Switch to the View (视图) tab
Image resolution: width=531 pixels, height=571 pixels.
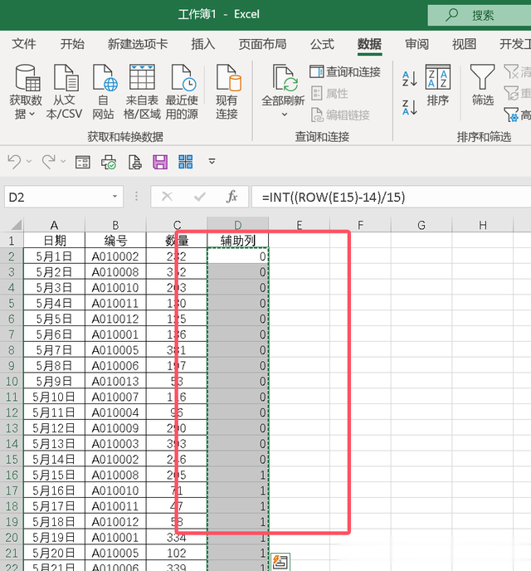pyautogui.click(x=464, y=44)
